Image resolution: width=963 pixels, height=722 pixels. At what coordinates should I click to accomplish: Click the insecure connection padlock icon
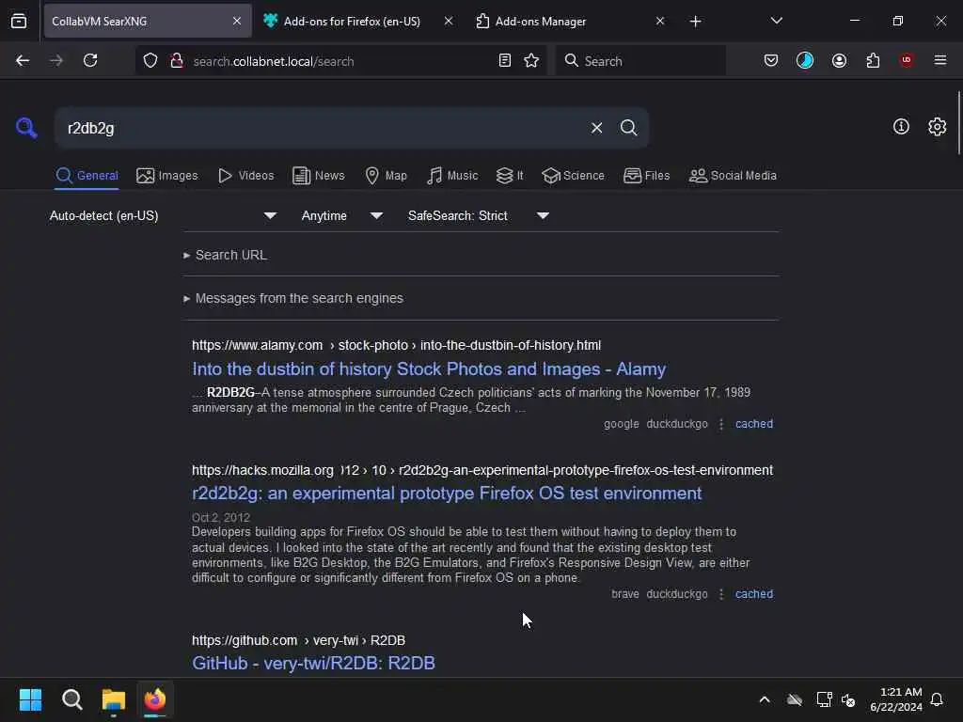(177, 61)
